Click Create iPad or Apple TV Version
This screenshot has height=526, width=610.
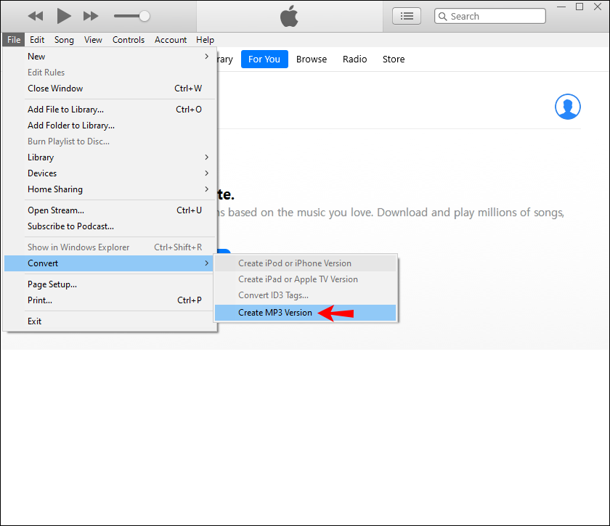pyautogui.click(x=306, y=279)
